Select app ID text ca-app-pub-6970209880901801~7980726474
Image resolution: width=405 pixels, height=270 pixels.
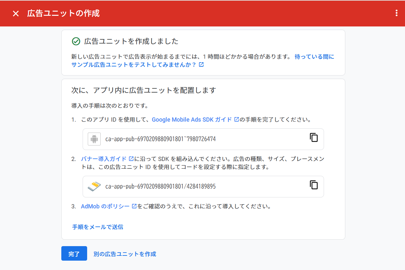click(x=160, y=139)
